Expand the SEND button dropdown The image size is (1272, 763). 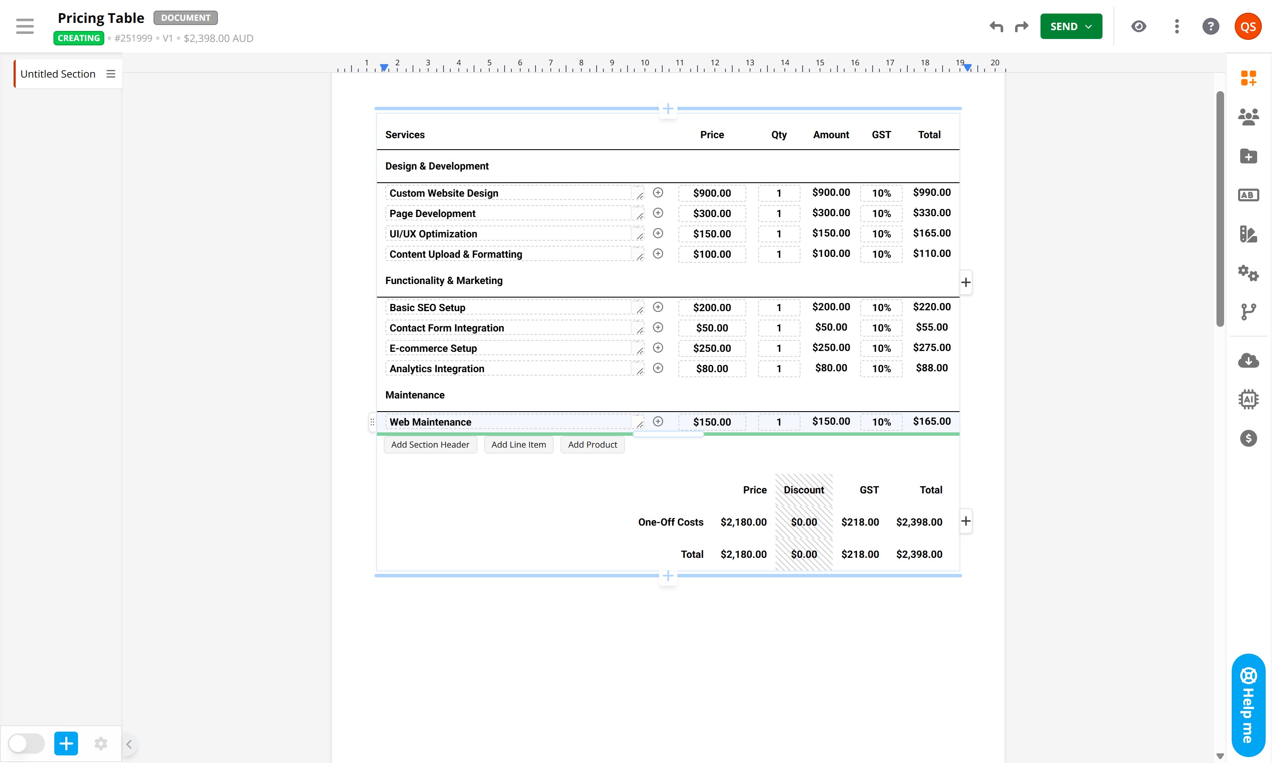(x=1088, y=26)
